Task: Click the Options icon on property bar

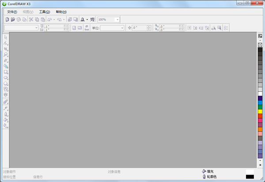Action: [226, 28]
